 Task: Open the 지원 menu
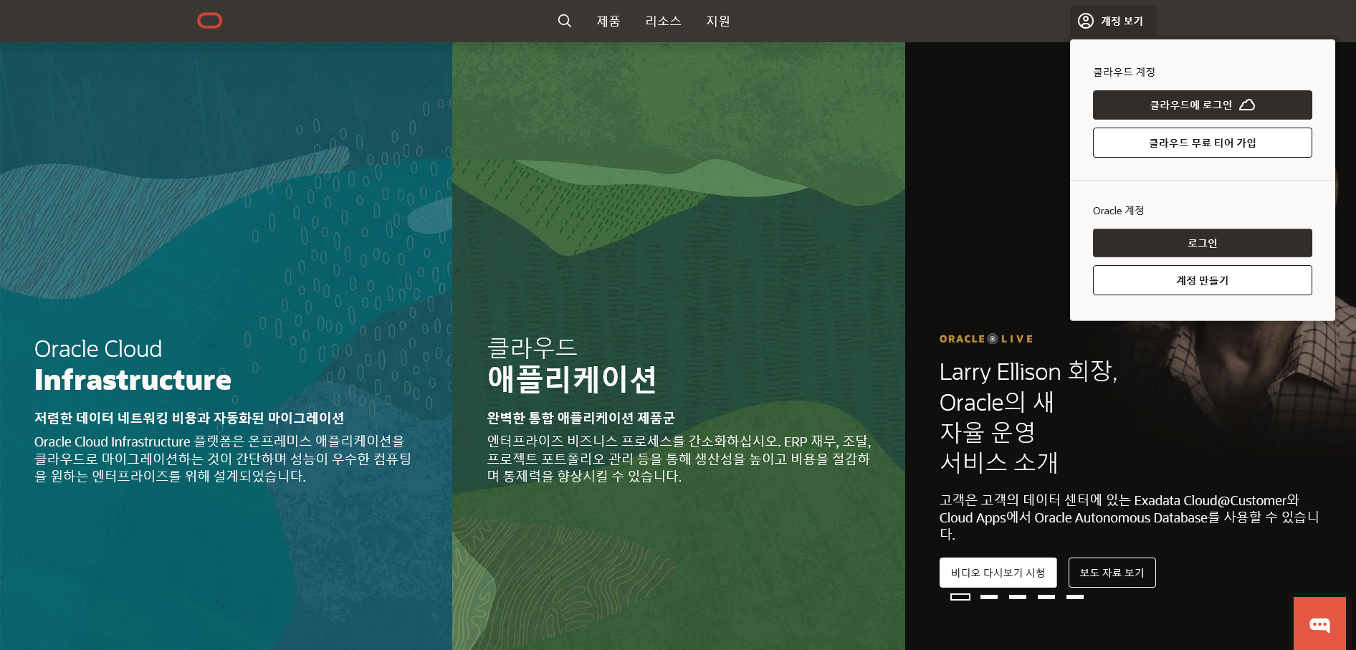(x=718, y=21)
